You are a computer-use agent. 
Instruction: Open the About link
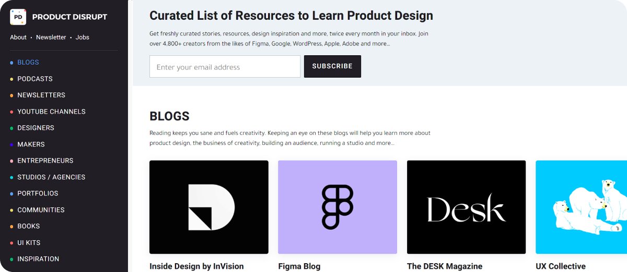(x=18, y=38)
